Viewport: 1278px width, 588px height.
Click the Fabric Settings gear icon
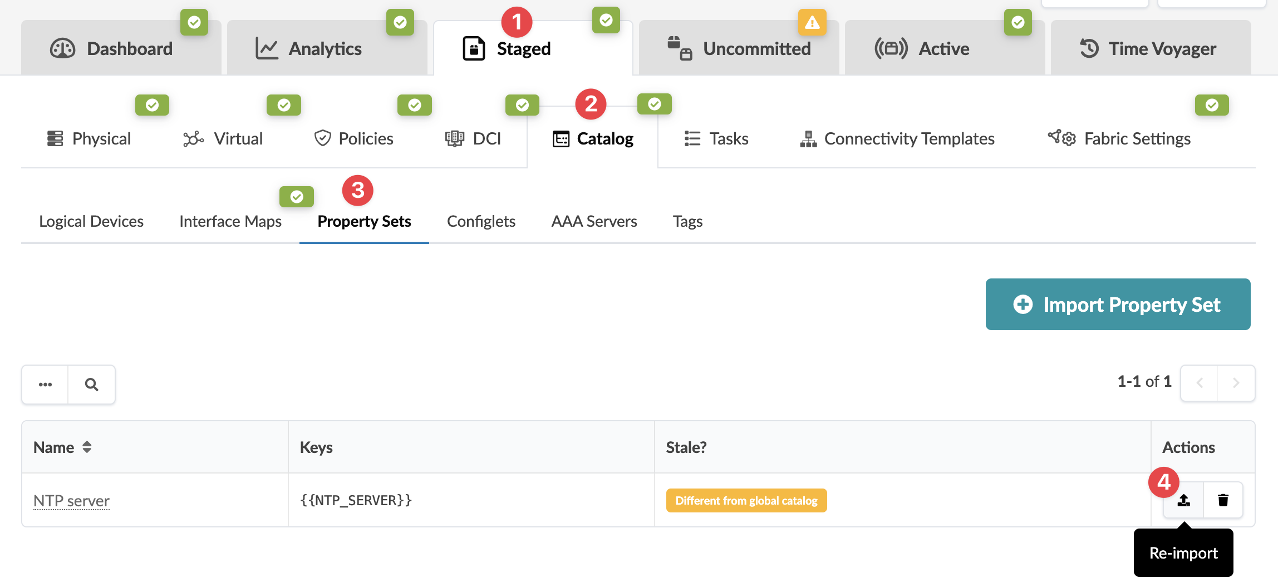(x=1062, y=138)
